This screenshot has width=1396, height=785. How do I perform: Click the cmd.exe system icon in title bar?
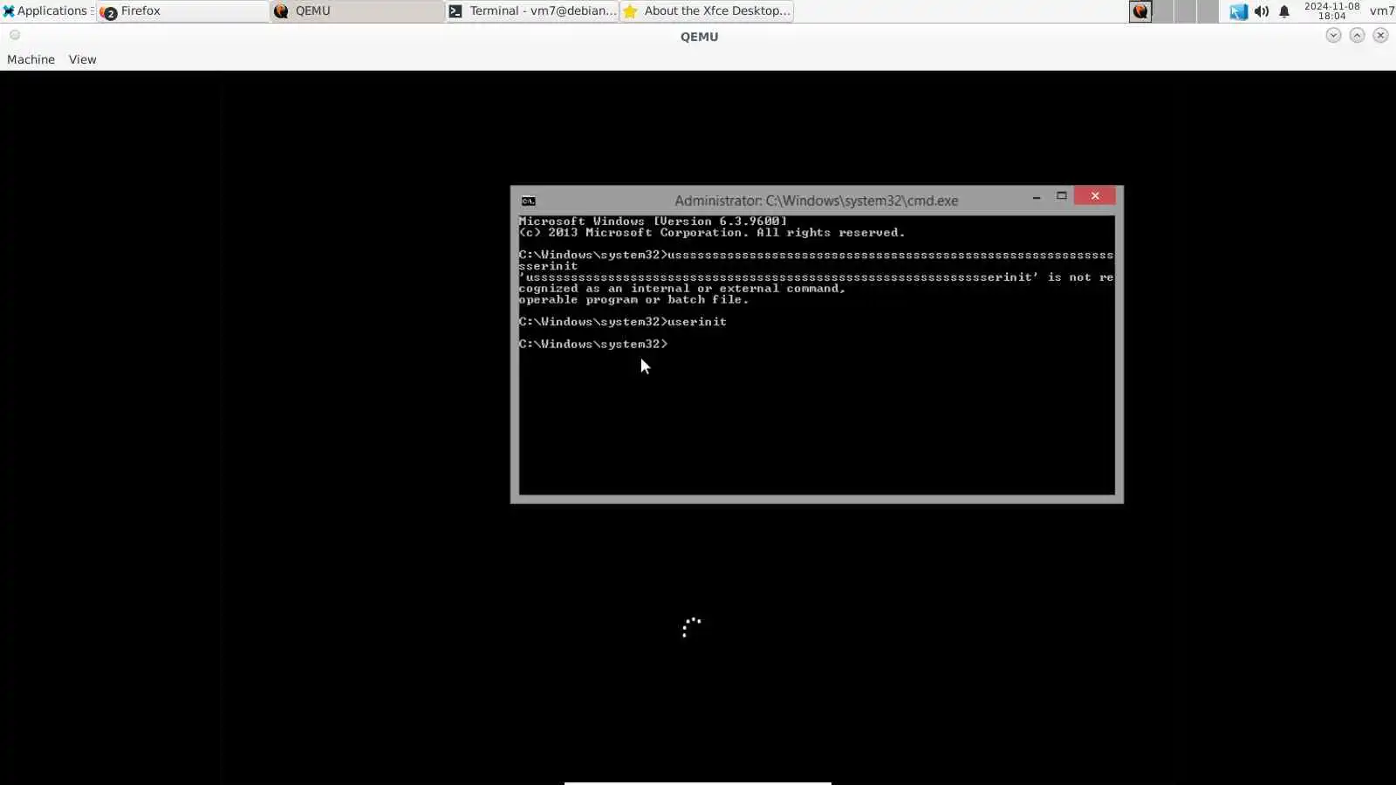[x=529, y=201]
